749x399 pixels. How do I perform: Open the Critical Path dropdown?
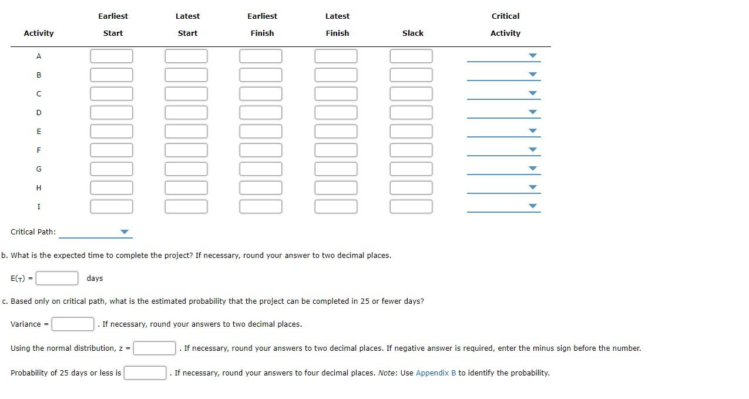click(x=123, y=232)
